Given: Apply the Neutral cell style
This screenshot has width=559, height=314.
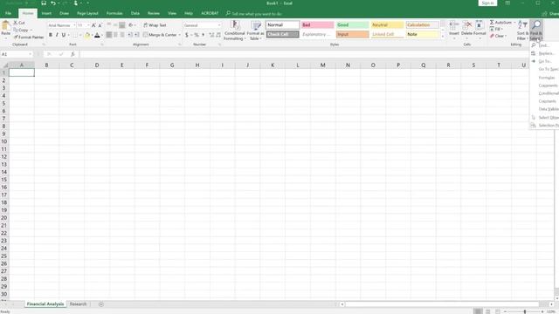Looking at the screenshot, I should [x=388, y=25].
